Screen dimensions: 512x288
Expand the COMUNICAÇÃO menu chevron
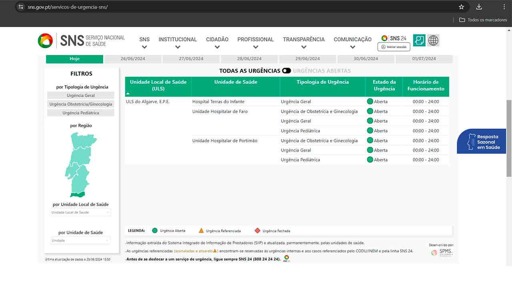click(x=352, y=47)
